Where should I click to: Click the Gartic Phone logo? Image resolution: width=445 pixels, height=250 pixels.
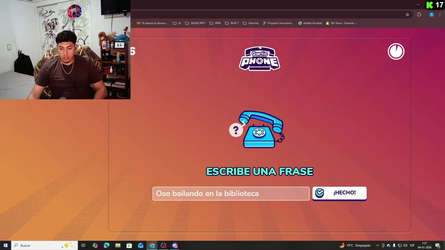point(259,59)
